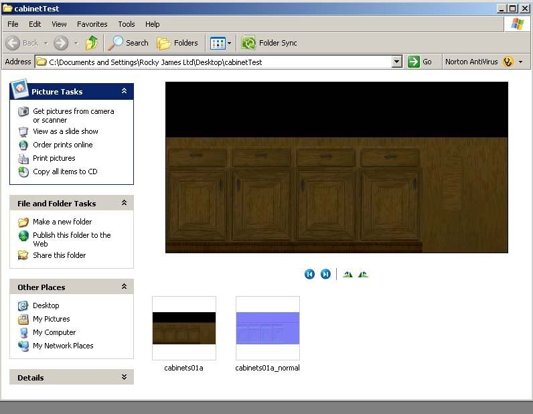Rotate the picture counterclockwise
Screen dimensions: 533x414
coord(363,274)
